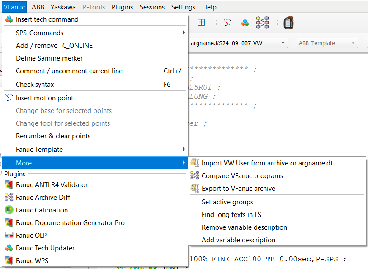Click the compare programs toolbar icon
Screen dimensions: 368x269
pos(262,23)
